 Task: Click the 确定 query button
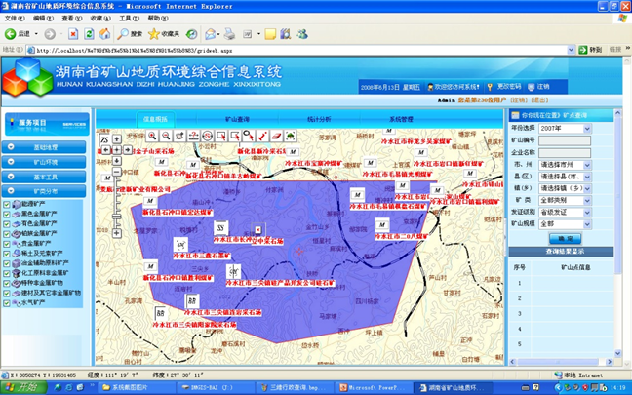pyautogui.click(x=565, y=237)
